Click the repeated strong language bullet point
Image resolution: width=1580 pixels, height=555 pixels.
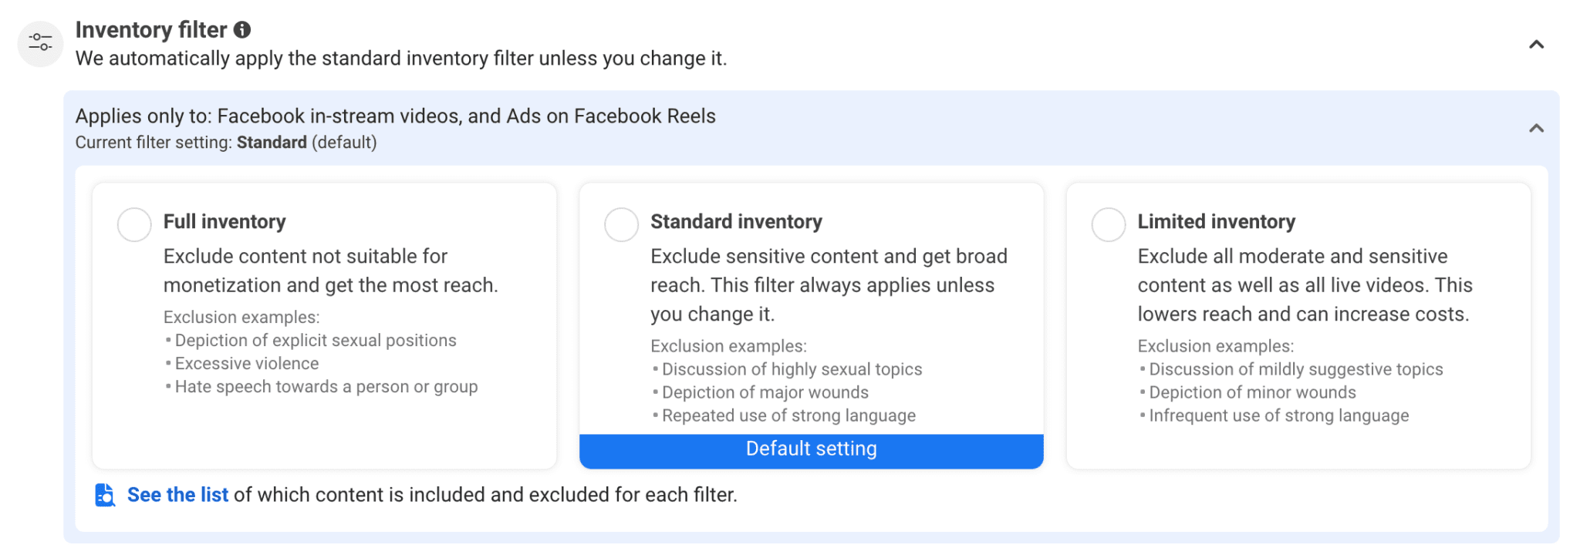coord(788,415)
